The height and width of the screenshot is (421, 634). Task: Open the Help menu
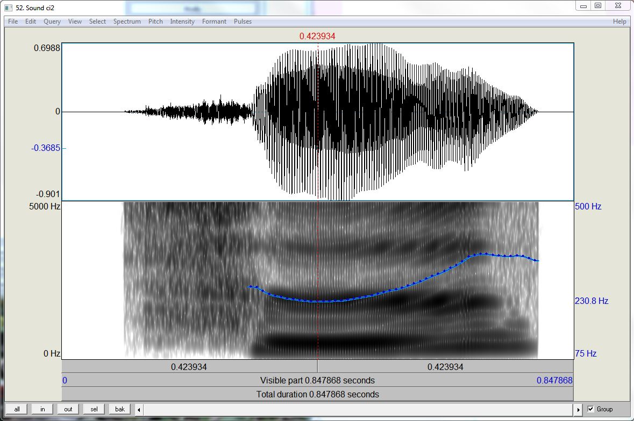619,21
